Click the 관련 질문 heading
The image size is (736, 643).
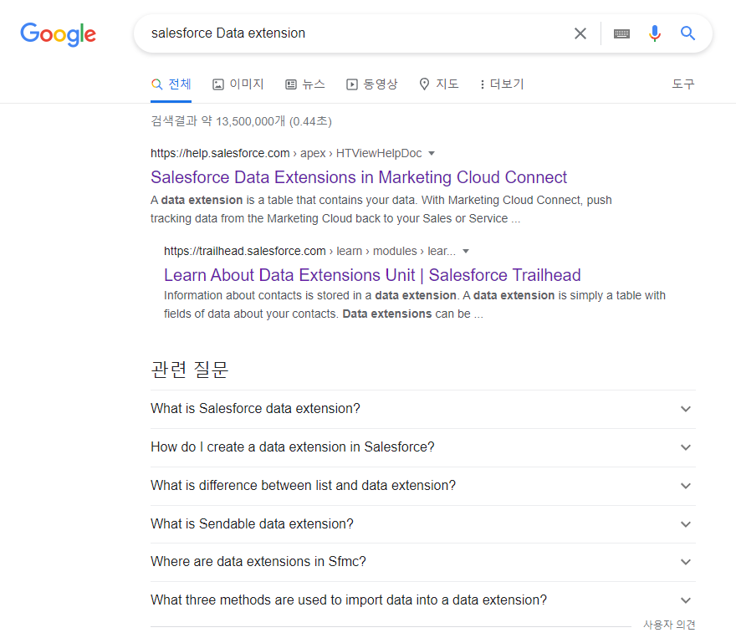point(190,370)
